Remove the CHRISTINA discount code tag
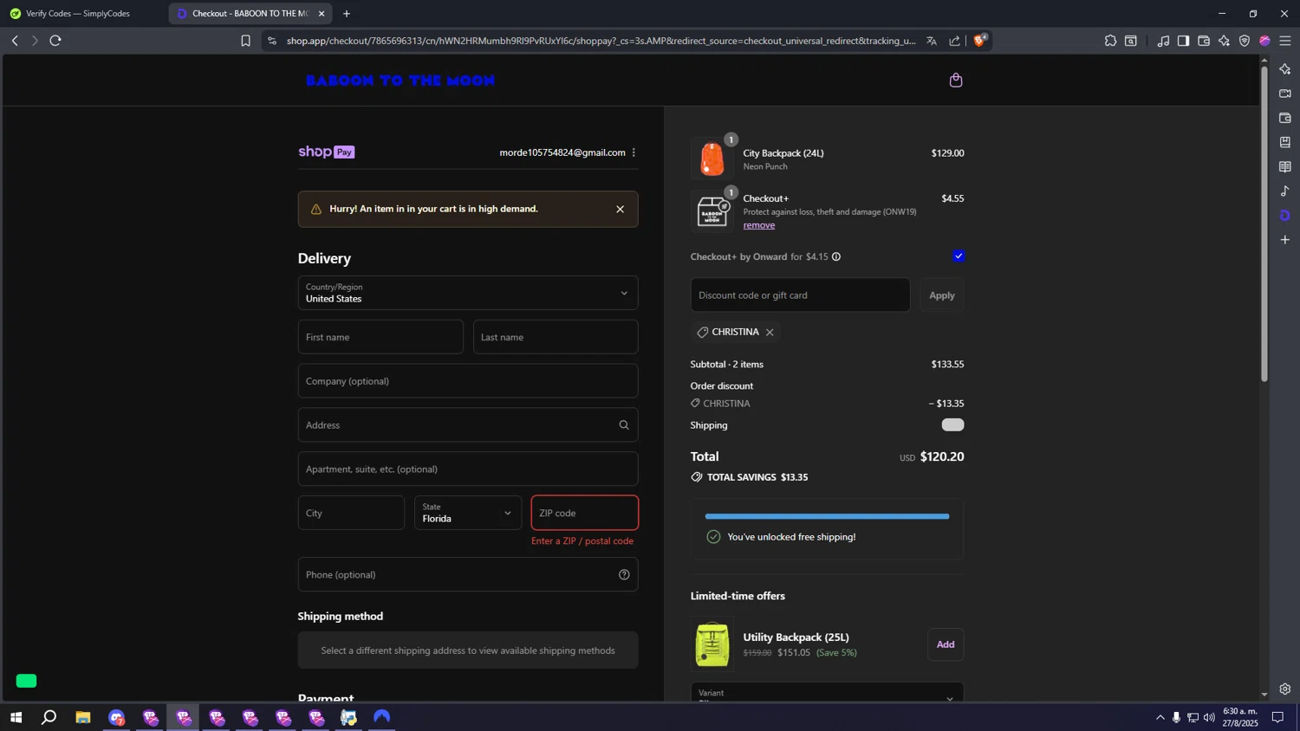The height and width of the screenshot is (731, 1300). [770, 333]
